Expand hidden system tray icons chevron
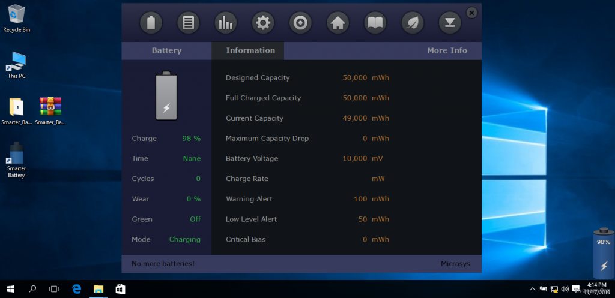The height and width of the screenshot is (298, 615). click(532, 290)
